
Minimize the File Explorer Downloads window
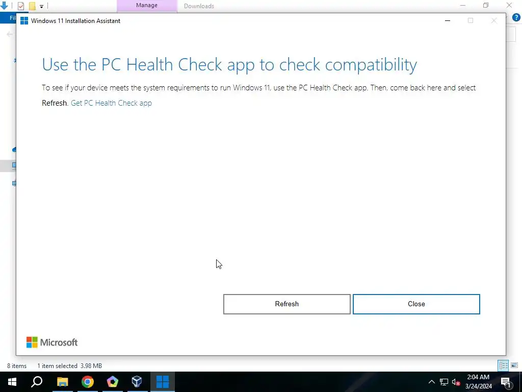point(462,5)
